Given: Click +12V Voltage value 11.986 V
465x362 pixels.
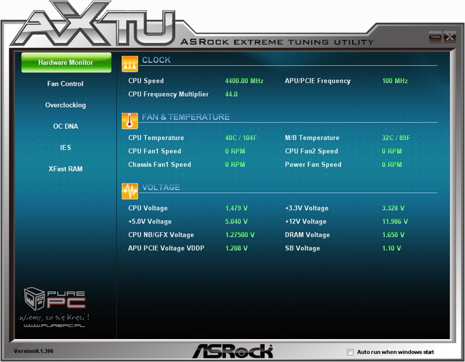Looking at the screenshot, I should (395, 221).
